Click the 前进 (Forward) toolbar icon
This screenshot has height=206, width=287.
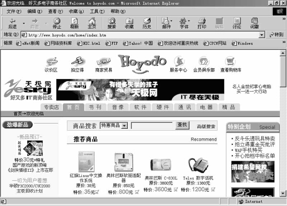coord(35,23)
